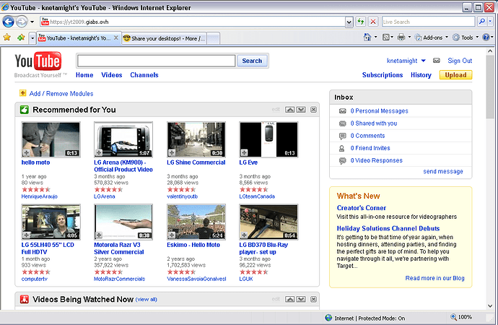Open the Videos navigation link
This screenshot has height=325, width=498.
[112, 75]
